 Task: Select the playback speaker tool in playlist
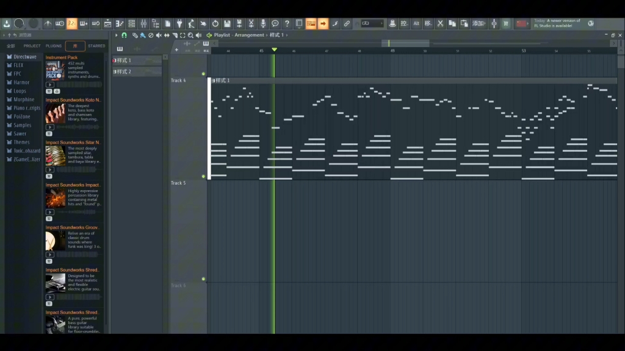click(198, 35)
